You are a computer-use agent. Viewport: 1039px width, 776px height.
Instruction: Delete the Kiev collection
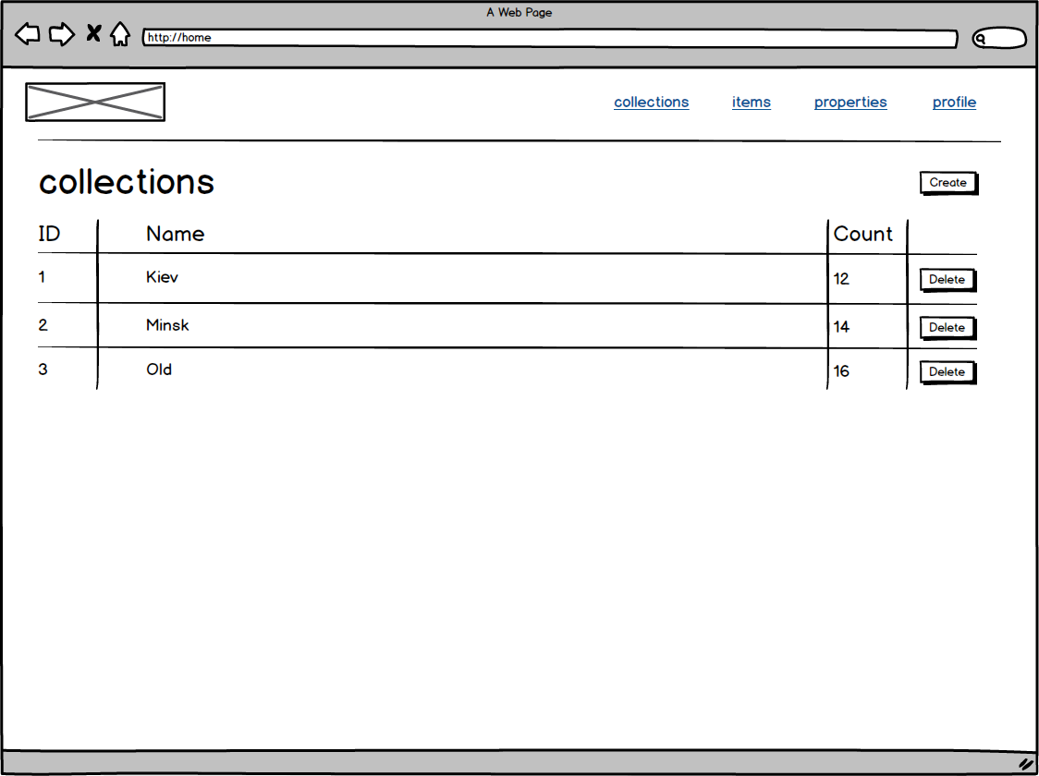(948, 279)
